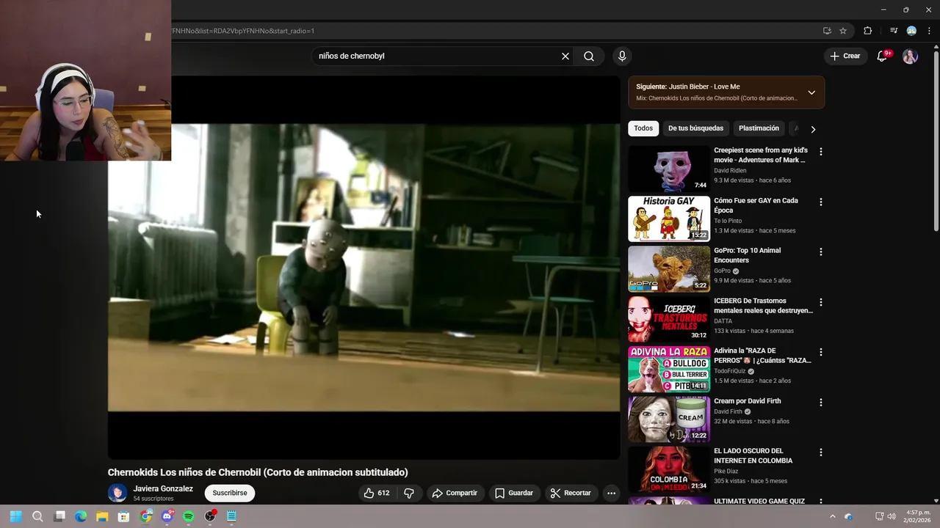Click the page vertical scrollbar thumb
Viewport: 940px width, 528px height.
click(x=936, y=139)
